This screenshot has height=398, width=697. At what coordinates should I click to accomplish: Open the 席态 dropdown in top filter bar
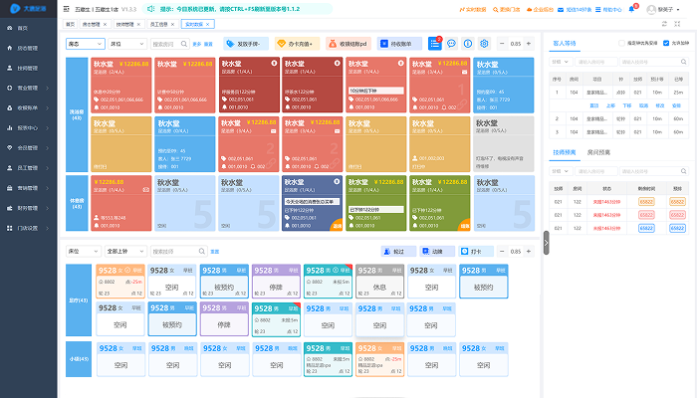[x=83, y=44]
